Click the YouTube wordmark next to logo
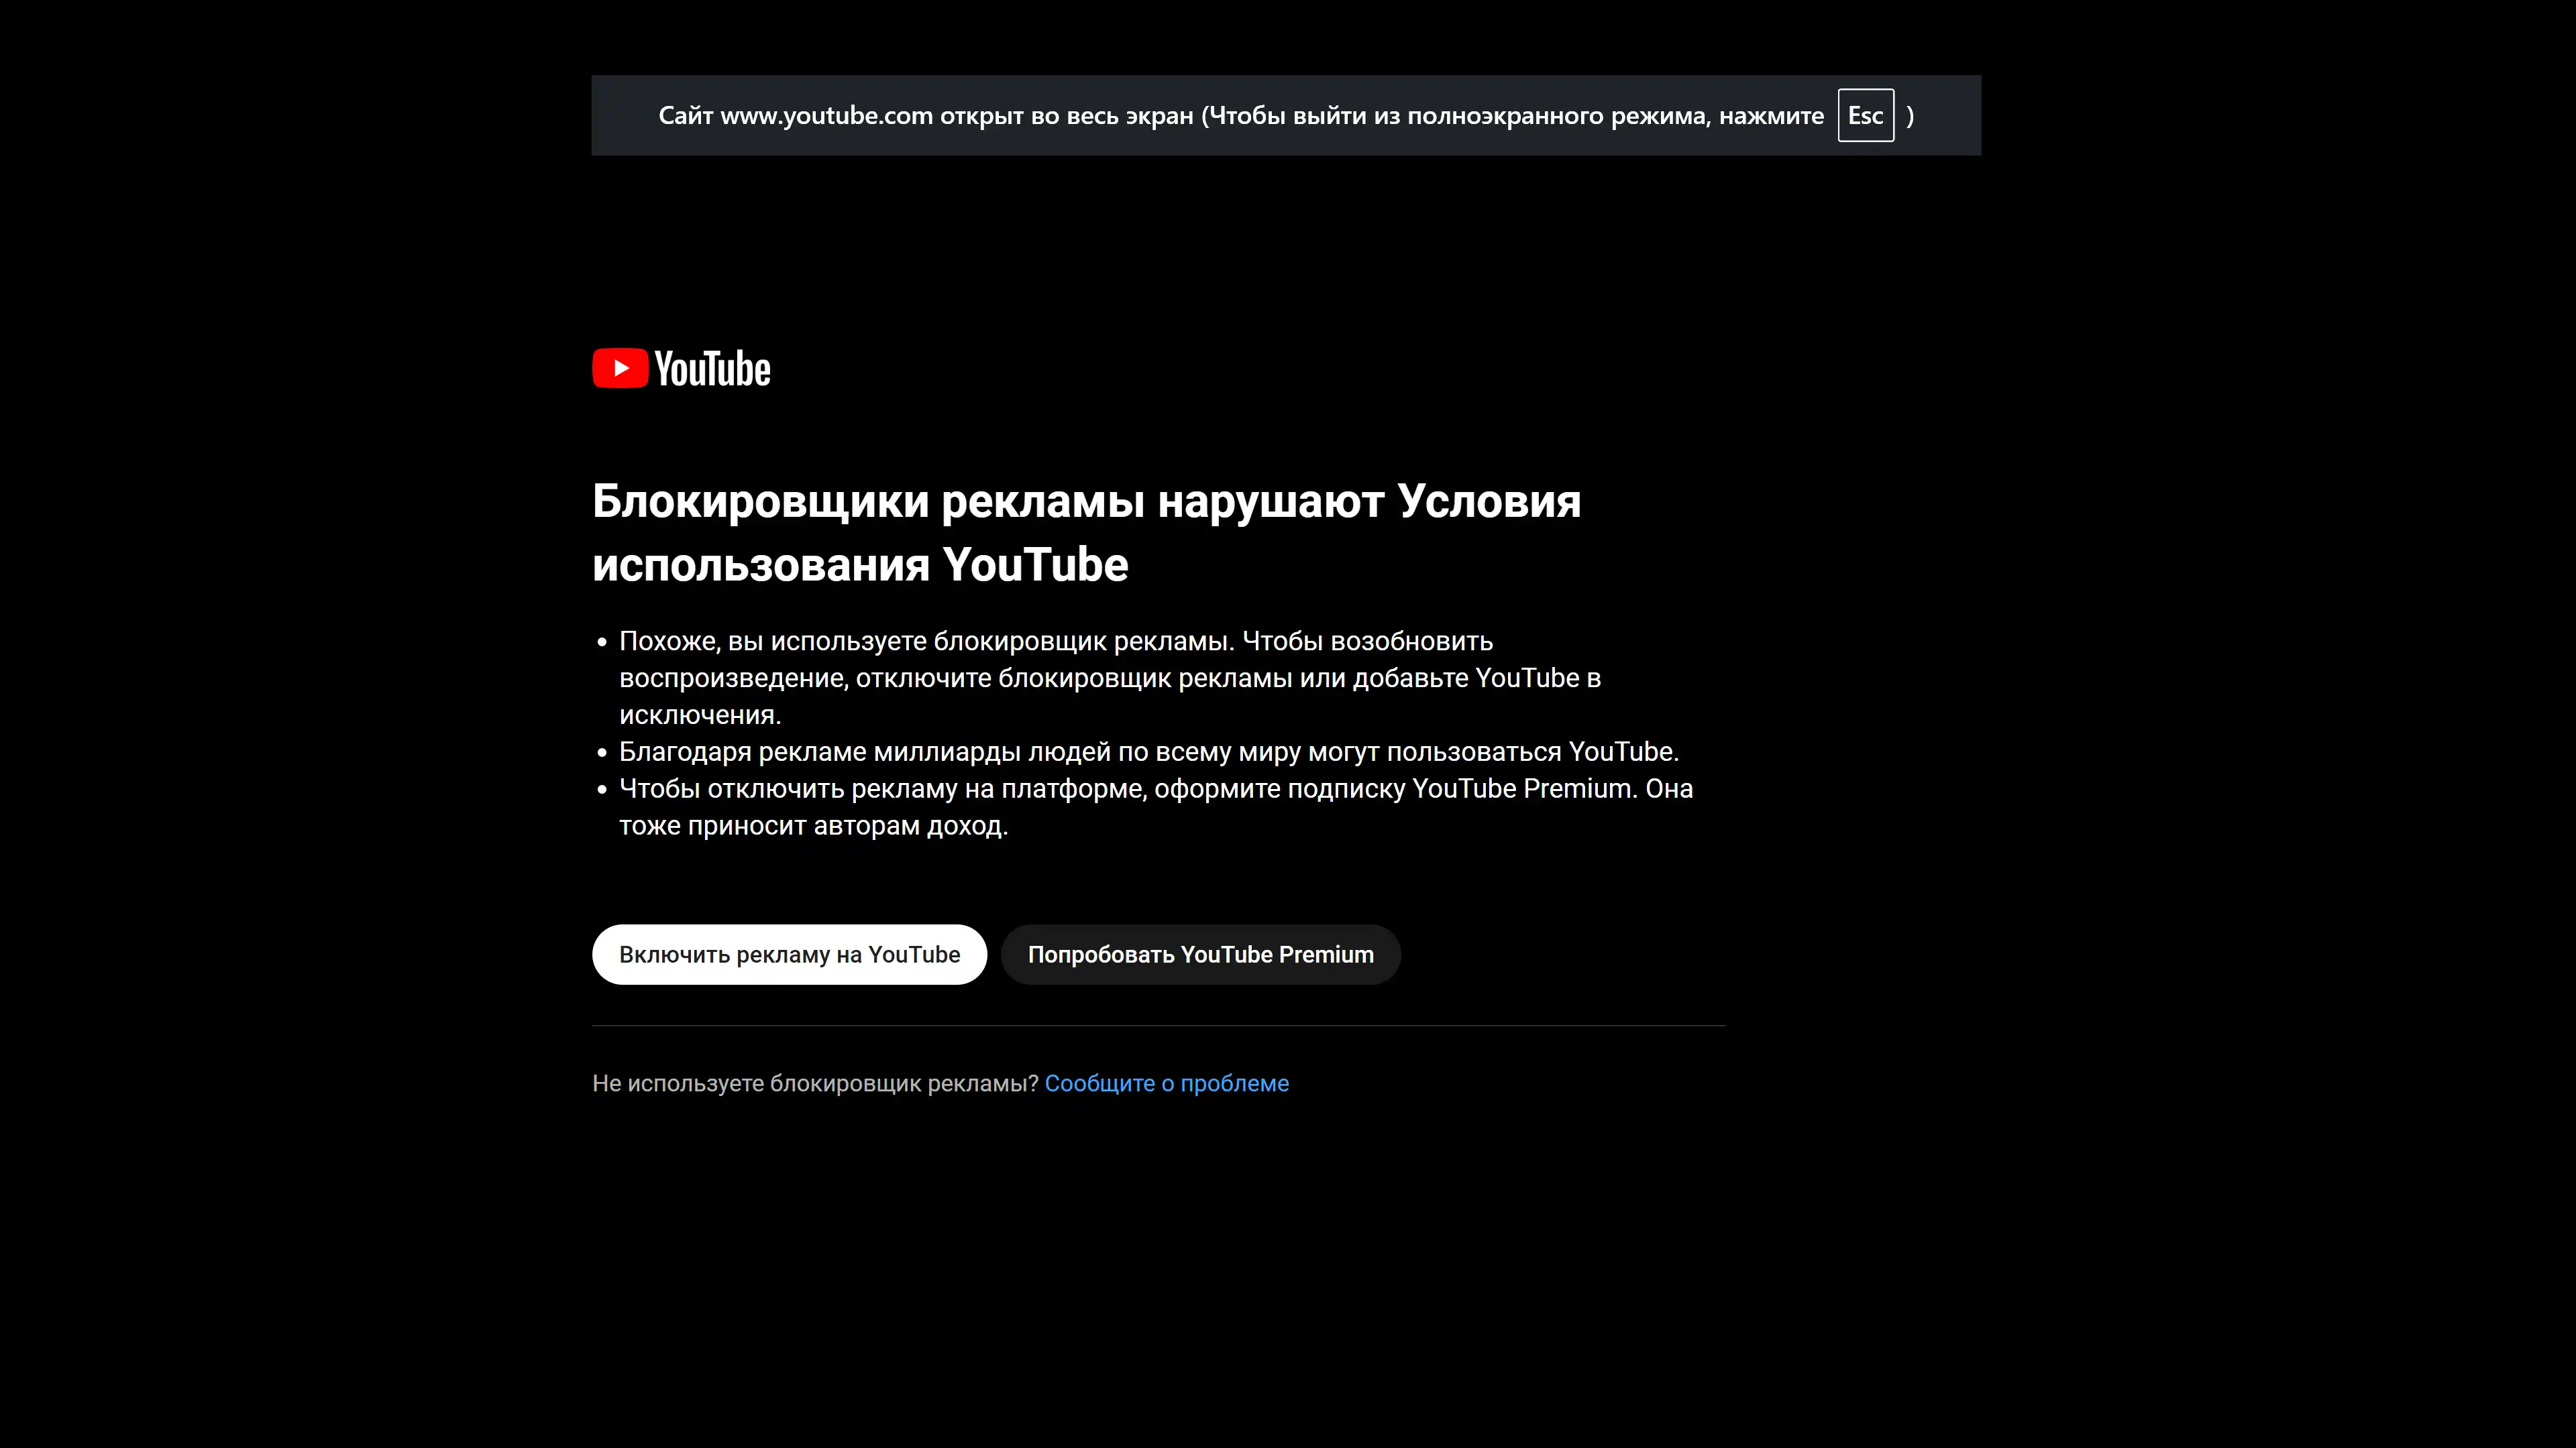 point(712,369)
